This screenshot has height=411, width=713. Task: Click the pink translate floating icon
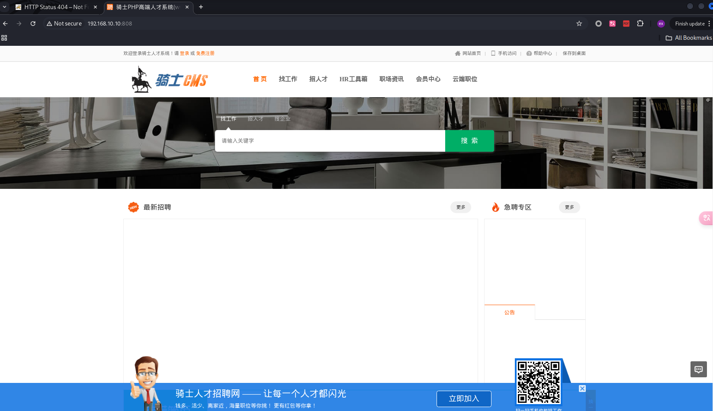pyautogui.click(x=706, y=218)
